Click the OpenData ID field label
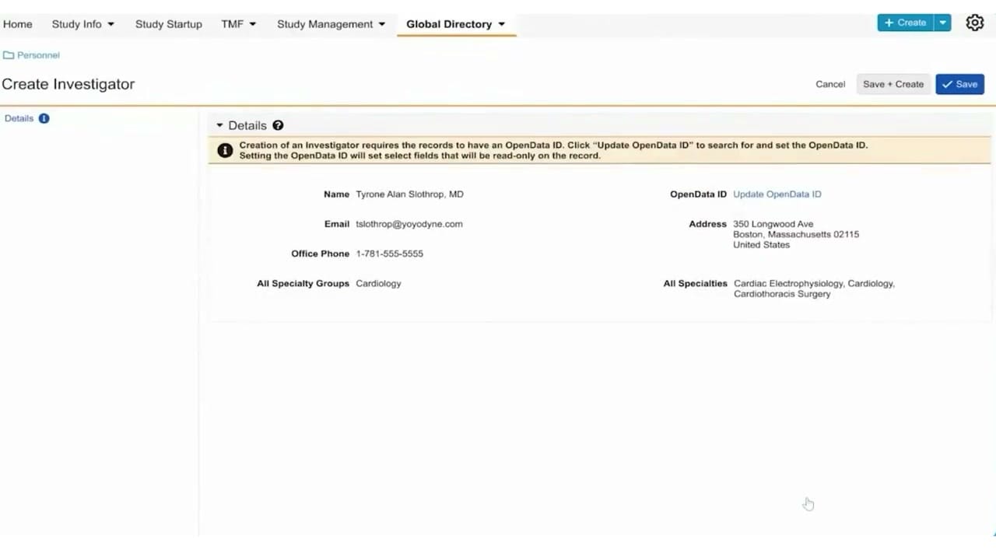Image resolution: width=996 pixels, height=560 pixels. coord(698,194)
